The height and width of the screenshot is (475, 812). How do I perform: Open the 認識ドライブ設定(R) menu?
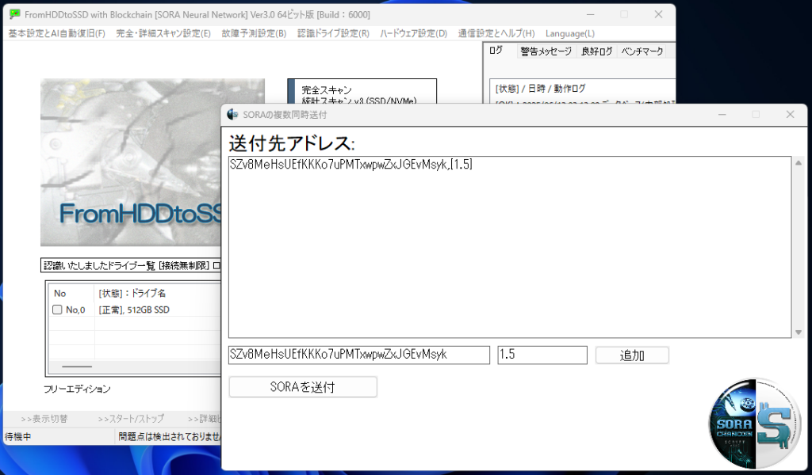click(333, 33)
